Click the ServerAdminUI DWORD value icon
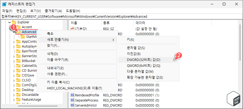Image resolution: width=243 pixels, height=109 pixels. tap(72, 106)
